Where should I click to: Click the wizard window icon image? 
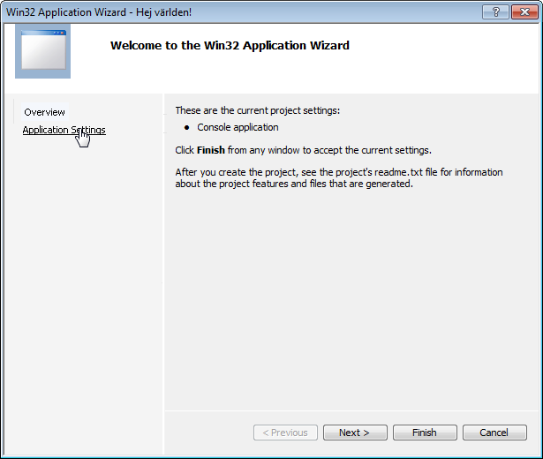[43, 51]
